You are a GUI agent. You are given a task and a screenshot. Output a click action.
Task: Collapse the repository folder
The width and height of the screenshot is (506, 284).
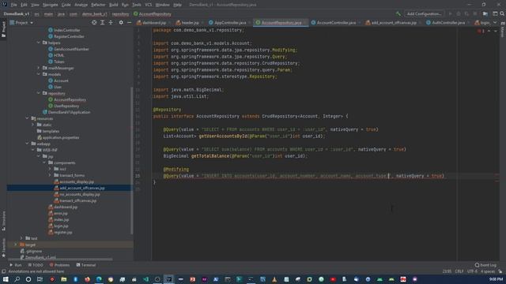[x=39, y=93]
